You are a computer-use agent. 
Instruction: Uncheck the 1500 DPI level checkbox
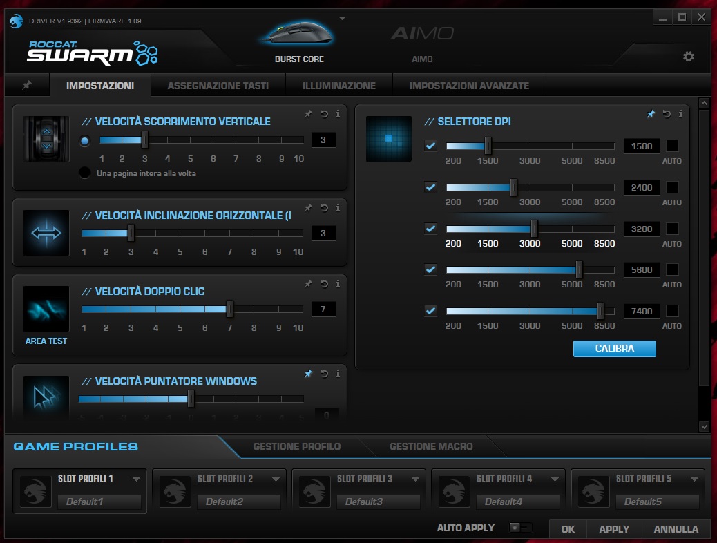(430, 146)
